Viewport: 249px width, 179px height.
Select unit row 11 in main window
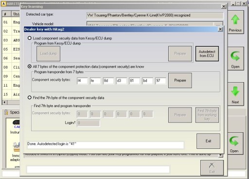[x=11, y=85]
